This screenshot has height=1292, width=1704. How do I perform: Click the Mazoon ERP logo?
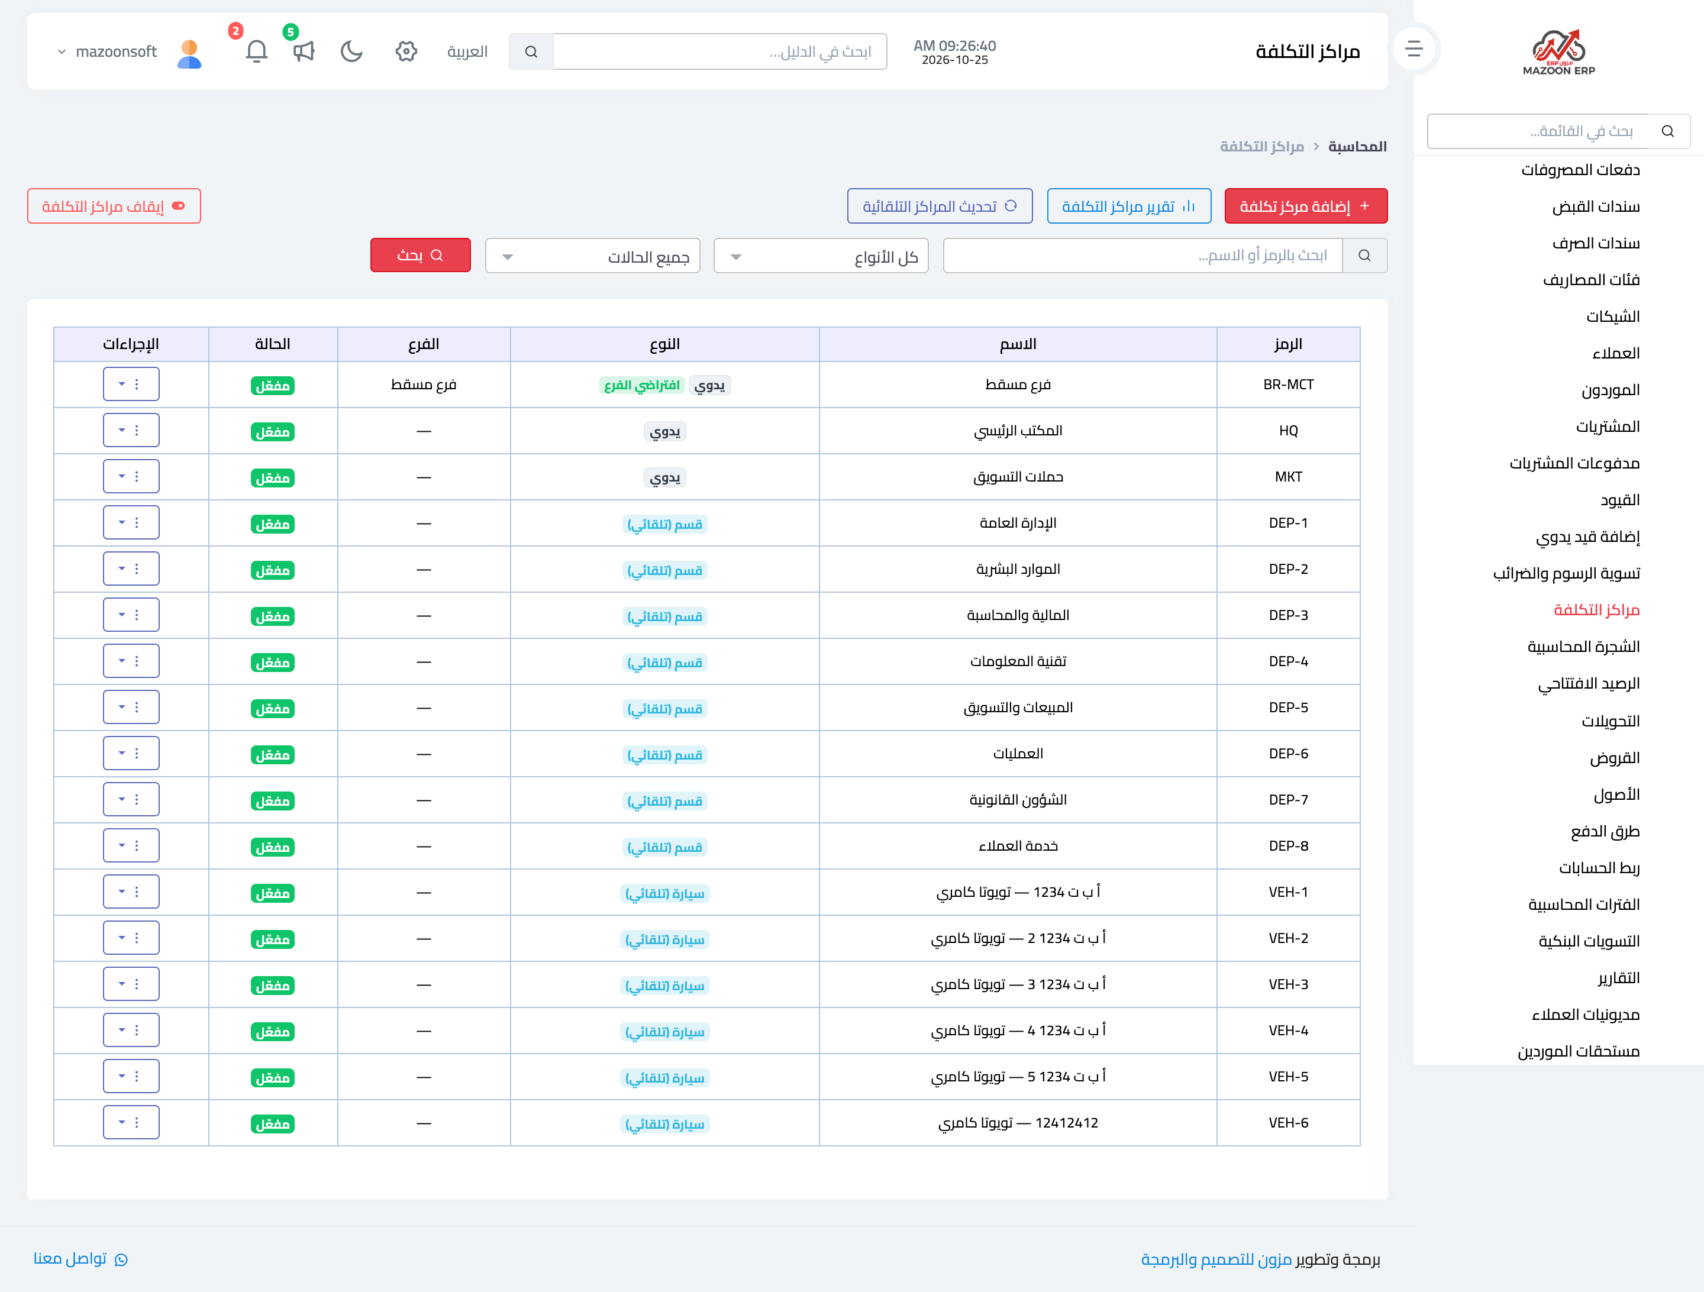(x=1558, y=53)
